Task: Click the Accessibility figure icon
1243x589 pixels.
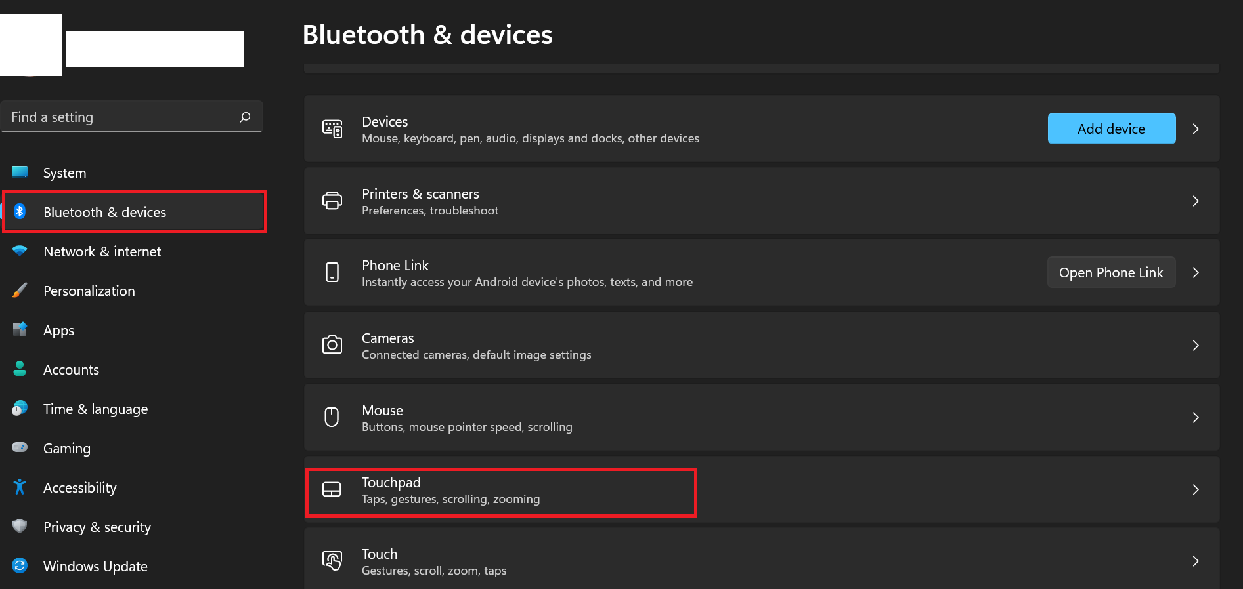Action: coord(20,487)
